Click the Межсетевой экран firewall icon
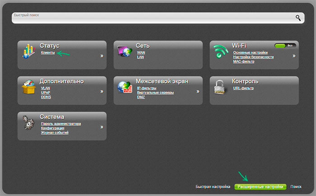The image size is (316, 196). (x=124, y=87)
